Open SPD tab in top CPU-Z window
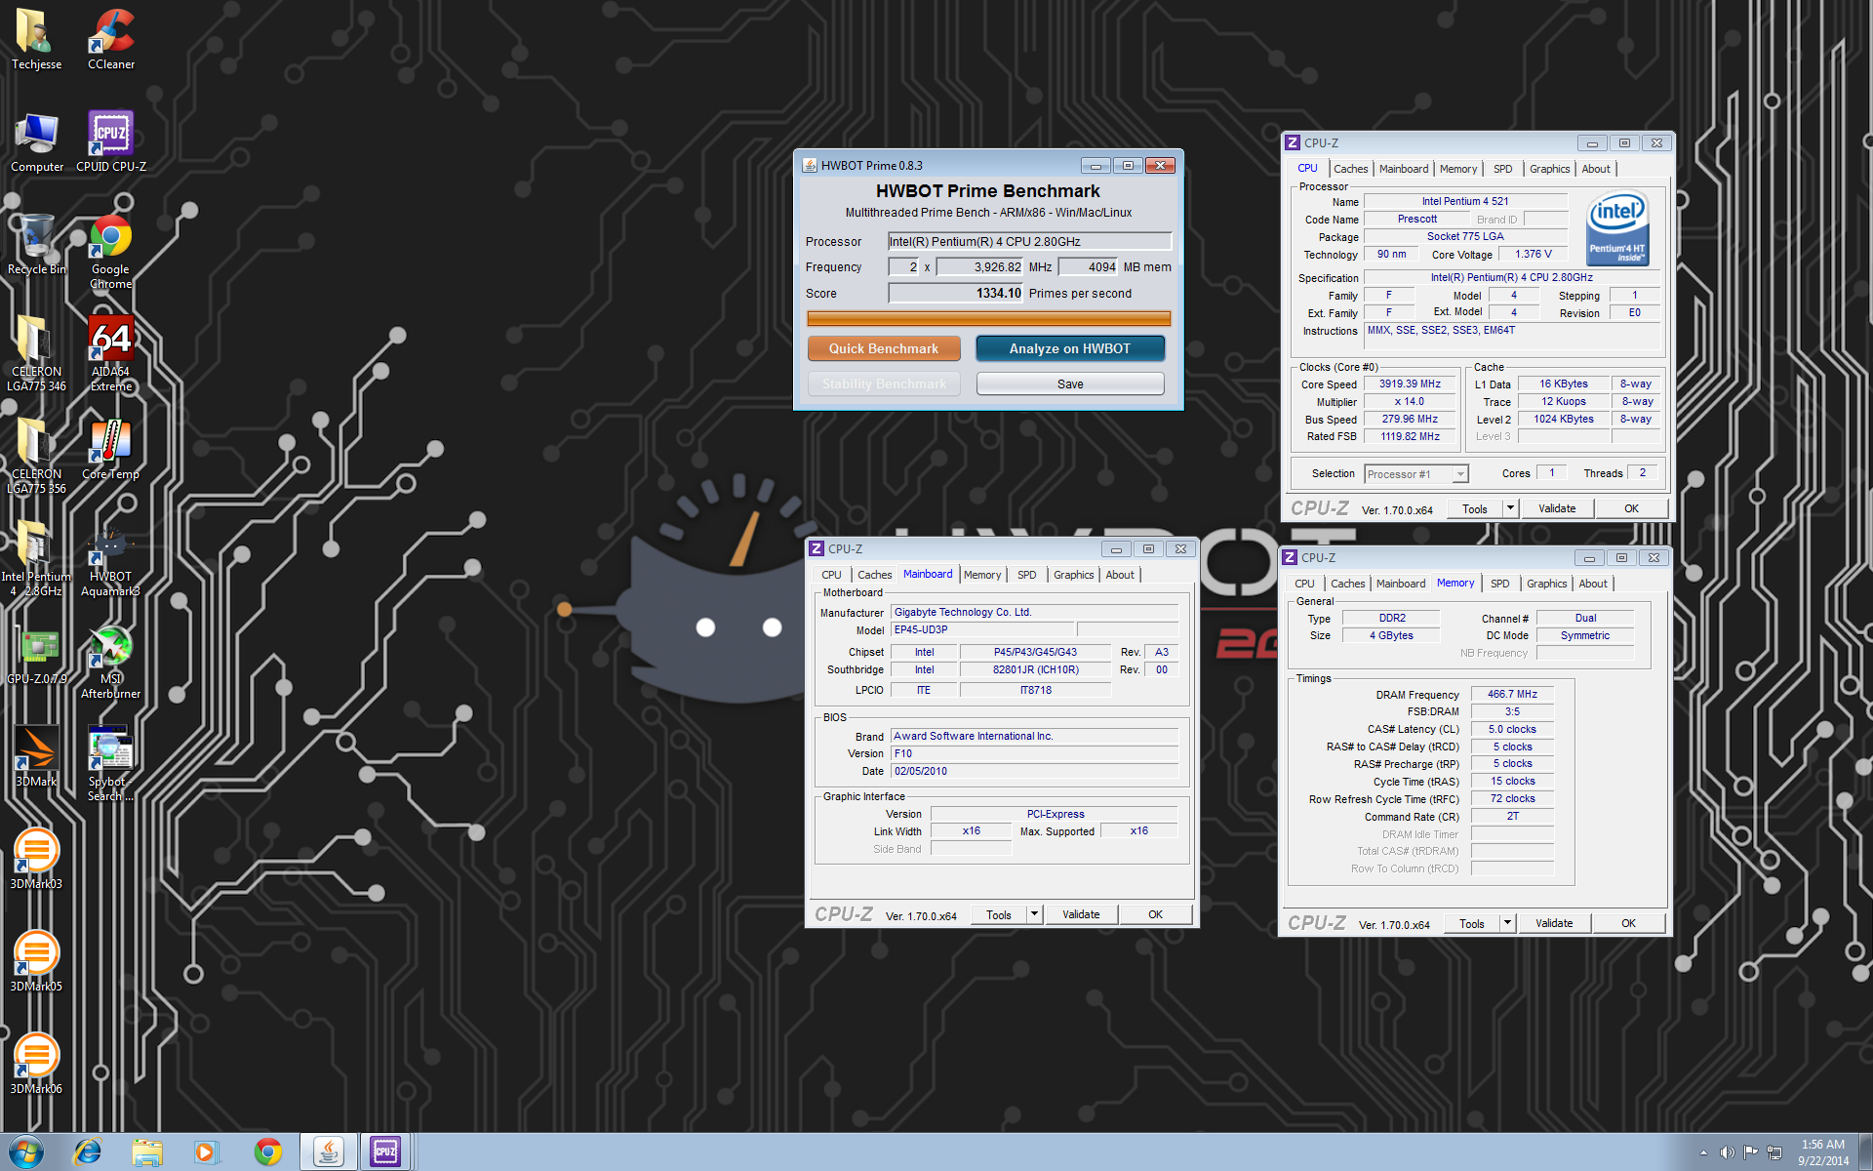1873x1171 pixels. point(1503,169)
